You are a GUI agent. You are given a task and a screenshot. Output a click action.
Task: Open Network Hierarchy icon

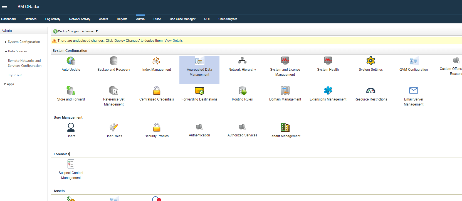tap(242, 61)
